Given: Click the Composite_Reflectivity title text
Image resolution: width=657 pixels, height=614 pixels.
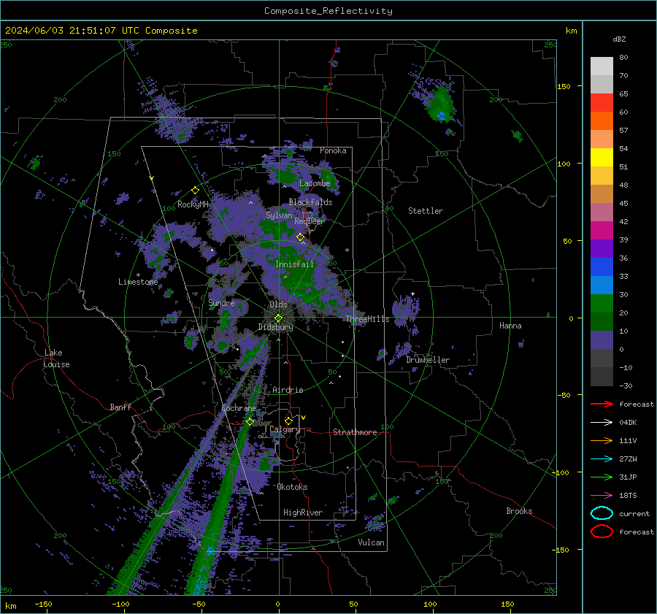Looking at the screenshot, I should 328,11.
